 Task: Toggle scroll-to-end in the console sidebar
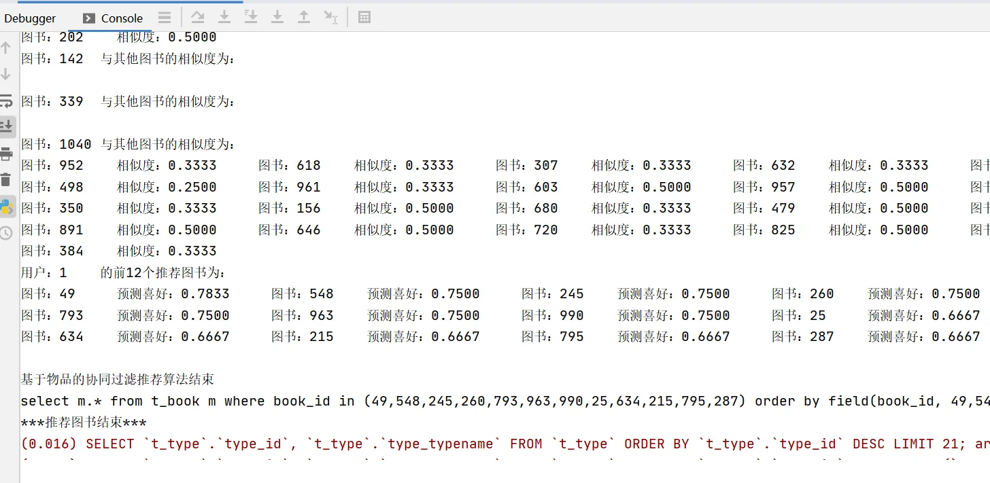coord(7,126)
